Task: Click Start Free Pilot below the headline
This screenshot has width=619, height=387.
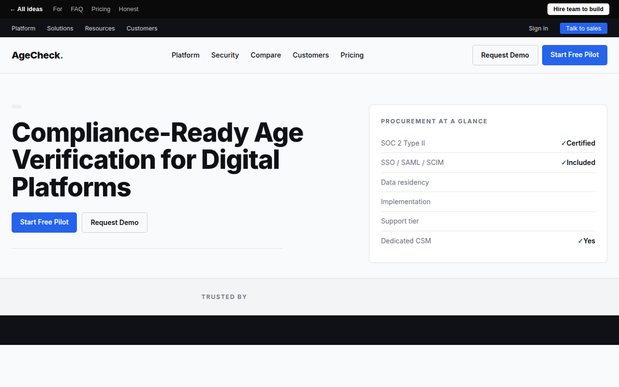Action: [x=44, y=223]
